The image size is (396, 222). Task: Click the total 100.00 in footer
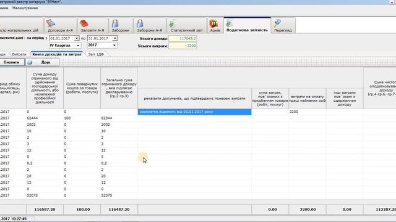pos(82,210)
